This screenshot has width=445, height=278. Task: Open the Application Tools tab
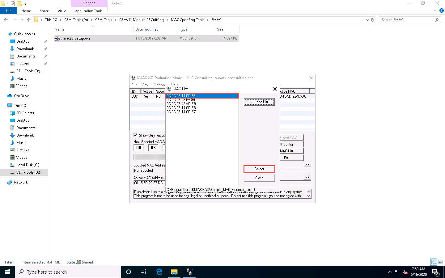point(89,11)
